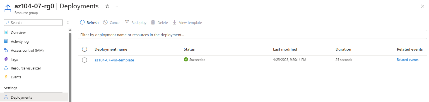Click the View template download icon
The width and height of the screenshot is (429, 102).
click(x=175, y=23)
